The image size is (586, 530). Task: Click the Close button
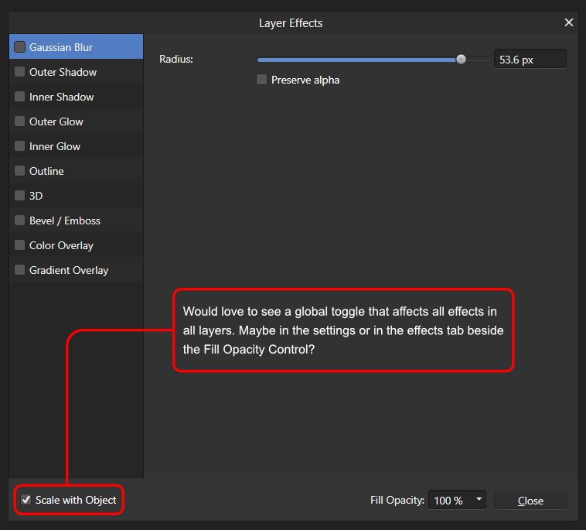coord(530,500)
